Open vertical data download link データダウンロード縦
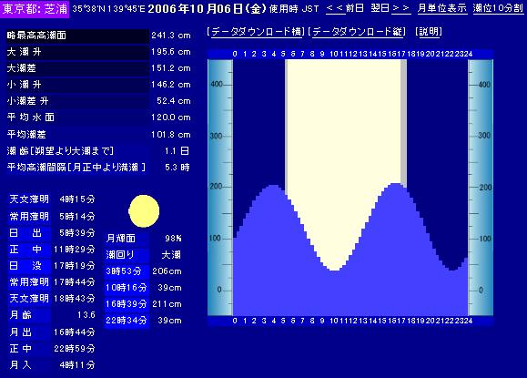 click(x=358, y=32)
